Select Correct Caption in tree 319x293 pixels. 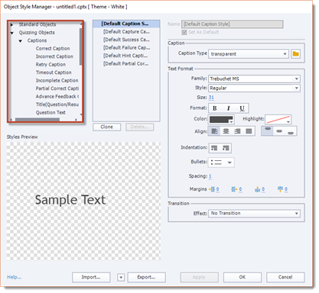coord(53,49)
